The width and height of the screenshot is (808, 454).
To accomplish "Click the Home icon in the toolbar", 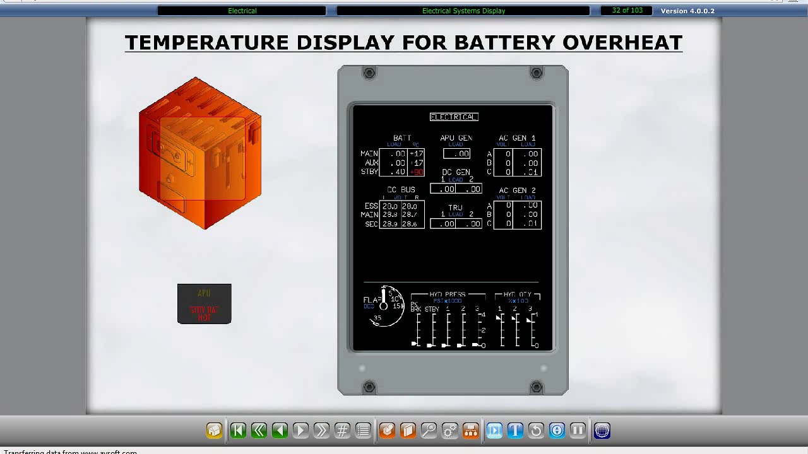I will click(214, 431).
